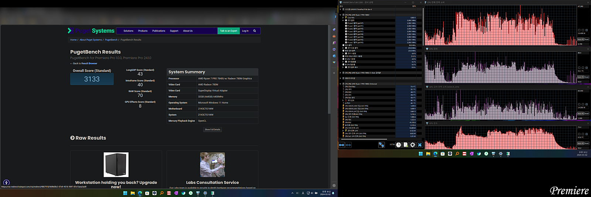Viewport: 591px width, 197px height.
Task: Collapse the Ryzen 7 PRO 7840U Enhanced group
Action: (340, 84)
